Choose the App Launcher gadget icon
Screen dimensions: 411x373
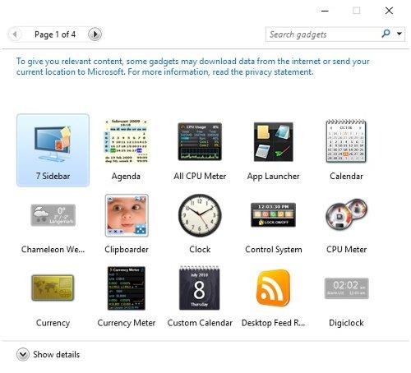[x=273, y=142]
